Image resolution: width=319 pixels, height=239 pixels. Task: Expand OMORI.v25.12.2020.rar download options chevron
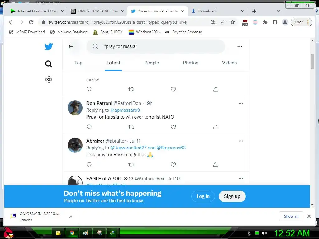(71, 217)
